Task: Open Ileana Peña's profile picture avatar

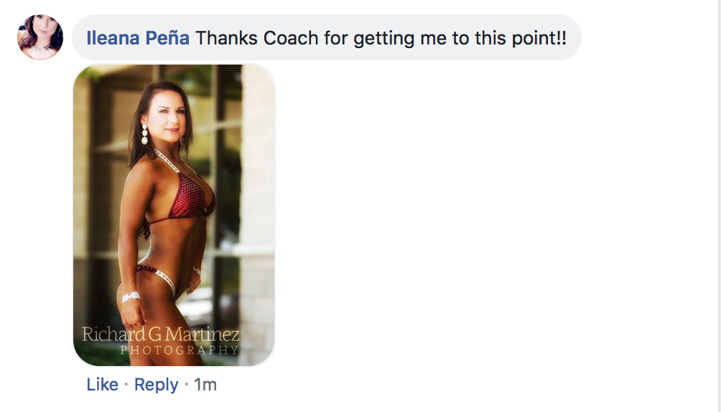Action: tap(40, 37)
